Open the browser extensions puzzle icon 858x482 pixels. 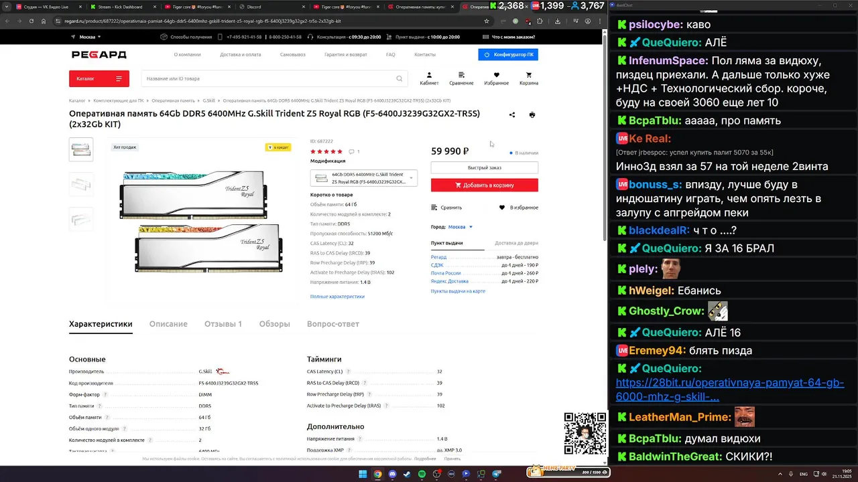pyautogui.click(x=540, y=21)
